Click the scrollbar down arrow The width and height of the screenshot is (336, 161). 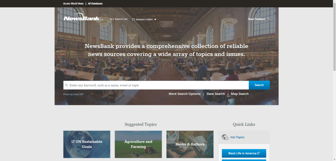(x=334, y=159)
